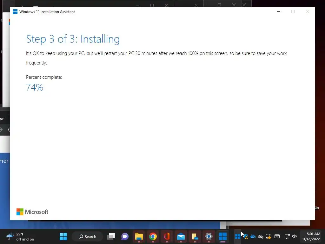Click the taskbar Search box

[x=87, y=236]
